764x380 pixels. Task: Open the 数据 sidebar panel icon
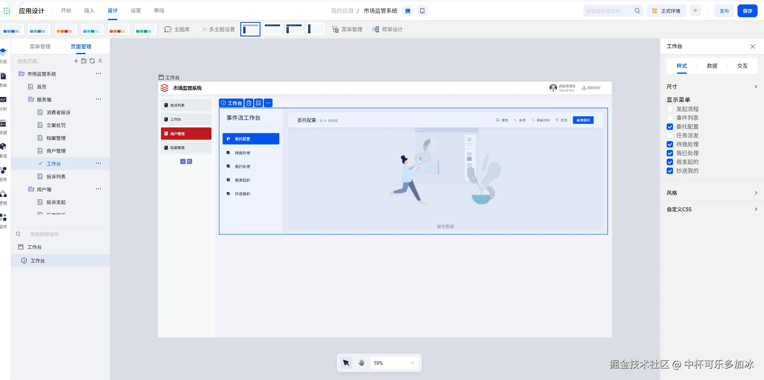tap(3, 123)
